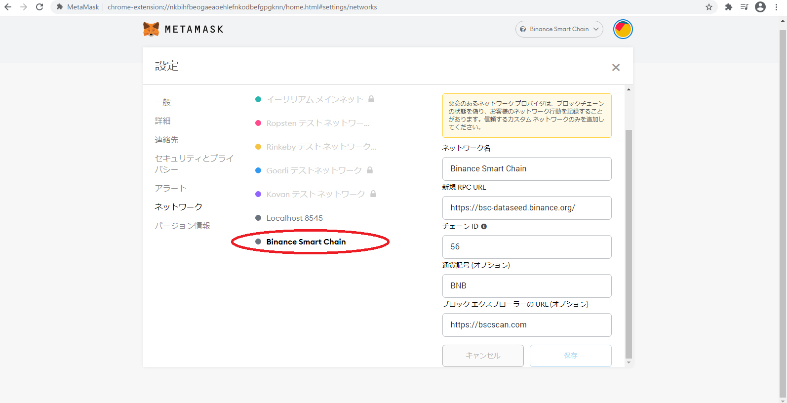The image size is (787, 403).
Task: Click the chain ID info icon
Action: pyautogui.click(x=484, y=227)
